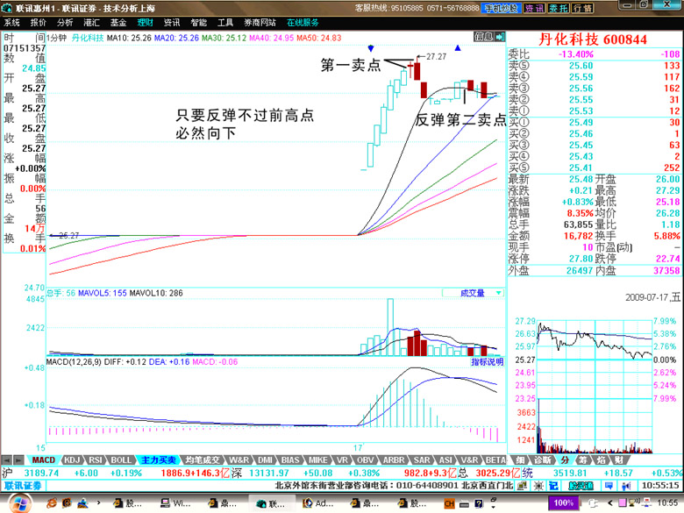This screenshot has height=513, width=684.
Task: Click the blue downward marker above the chart
Action: tap(371, 48)
